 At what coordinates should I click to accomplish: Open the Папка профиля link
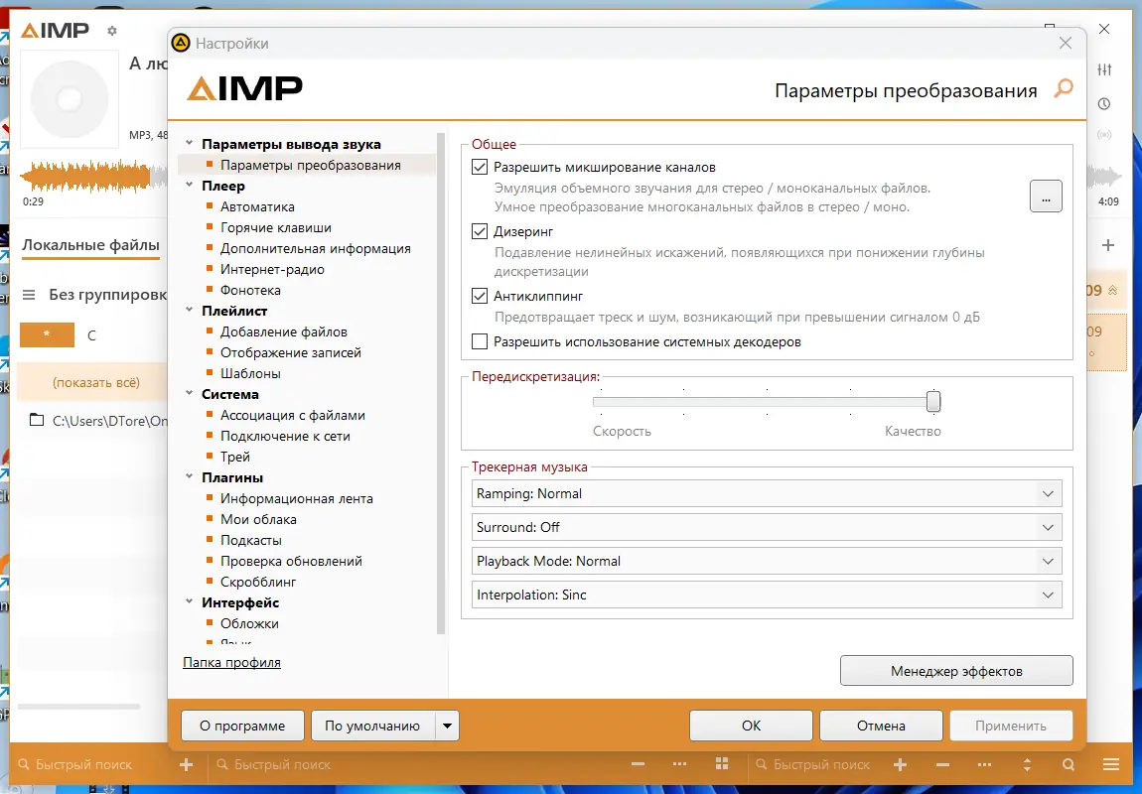pos(231,662)
